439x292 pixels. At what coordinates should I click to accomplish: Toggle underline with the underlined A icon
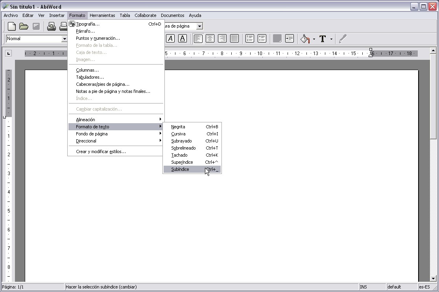(x=182, y=39)
